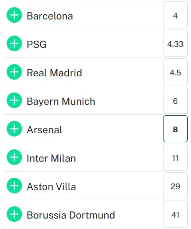
Task: Pick Inter Milan at odds 11
Action: pos(175,157)
